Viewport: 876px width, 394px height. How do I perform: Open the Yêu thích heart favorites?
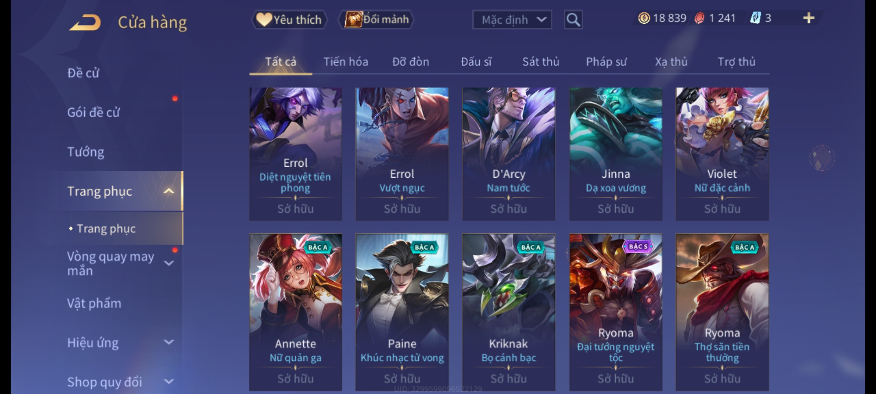point(289,19)
